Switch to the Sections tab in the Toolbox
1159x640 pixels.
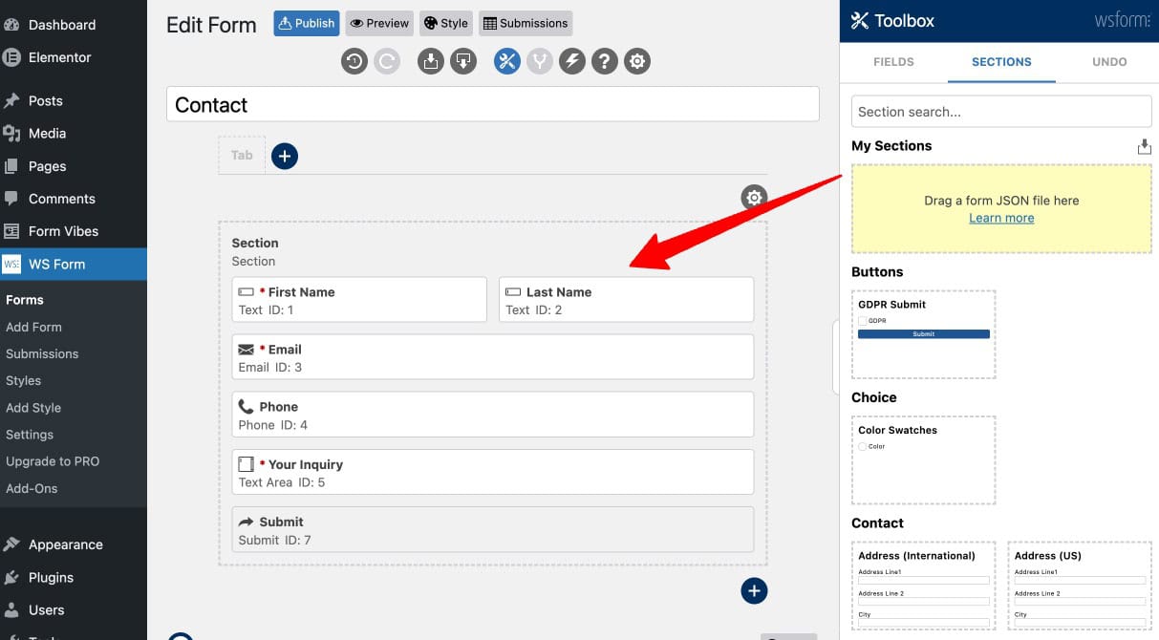point(1001,62)
